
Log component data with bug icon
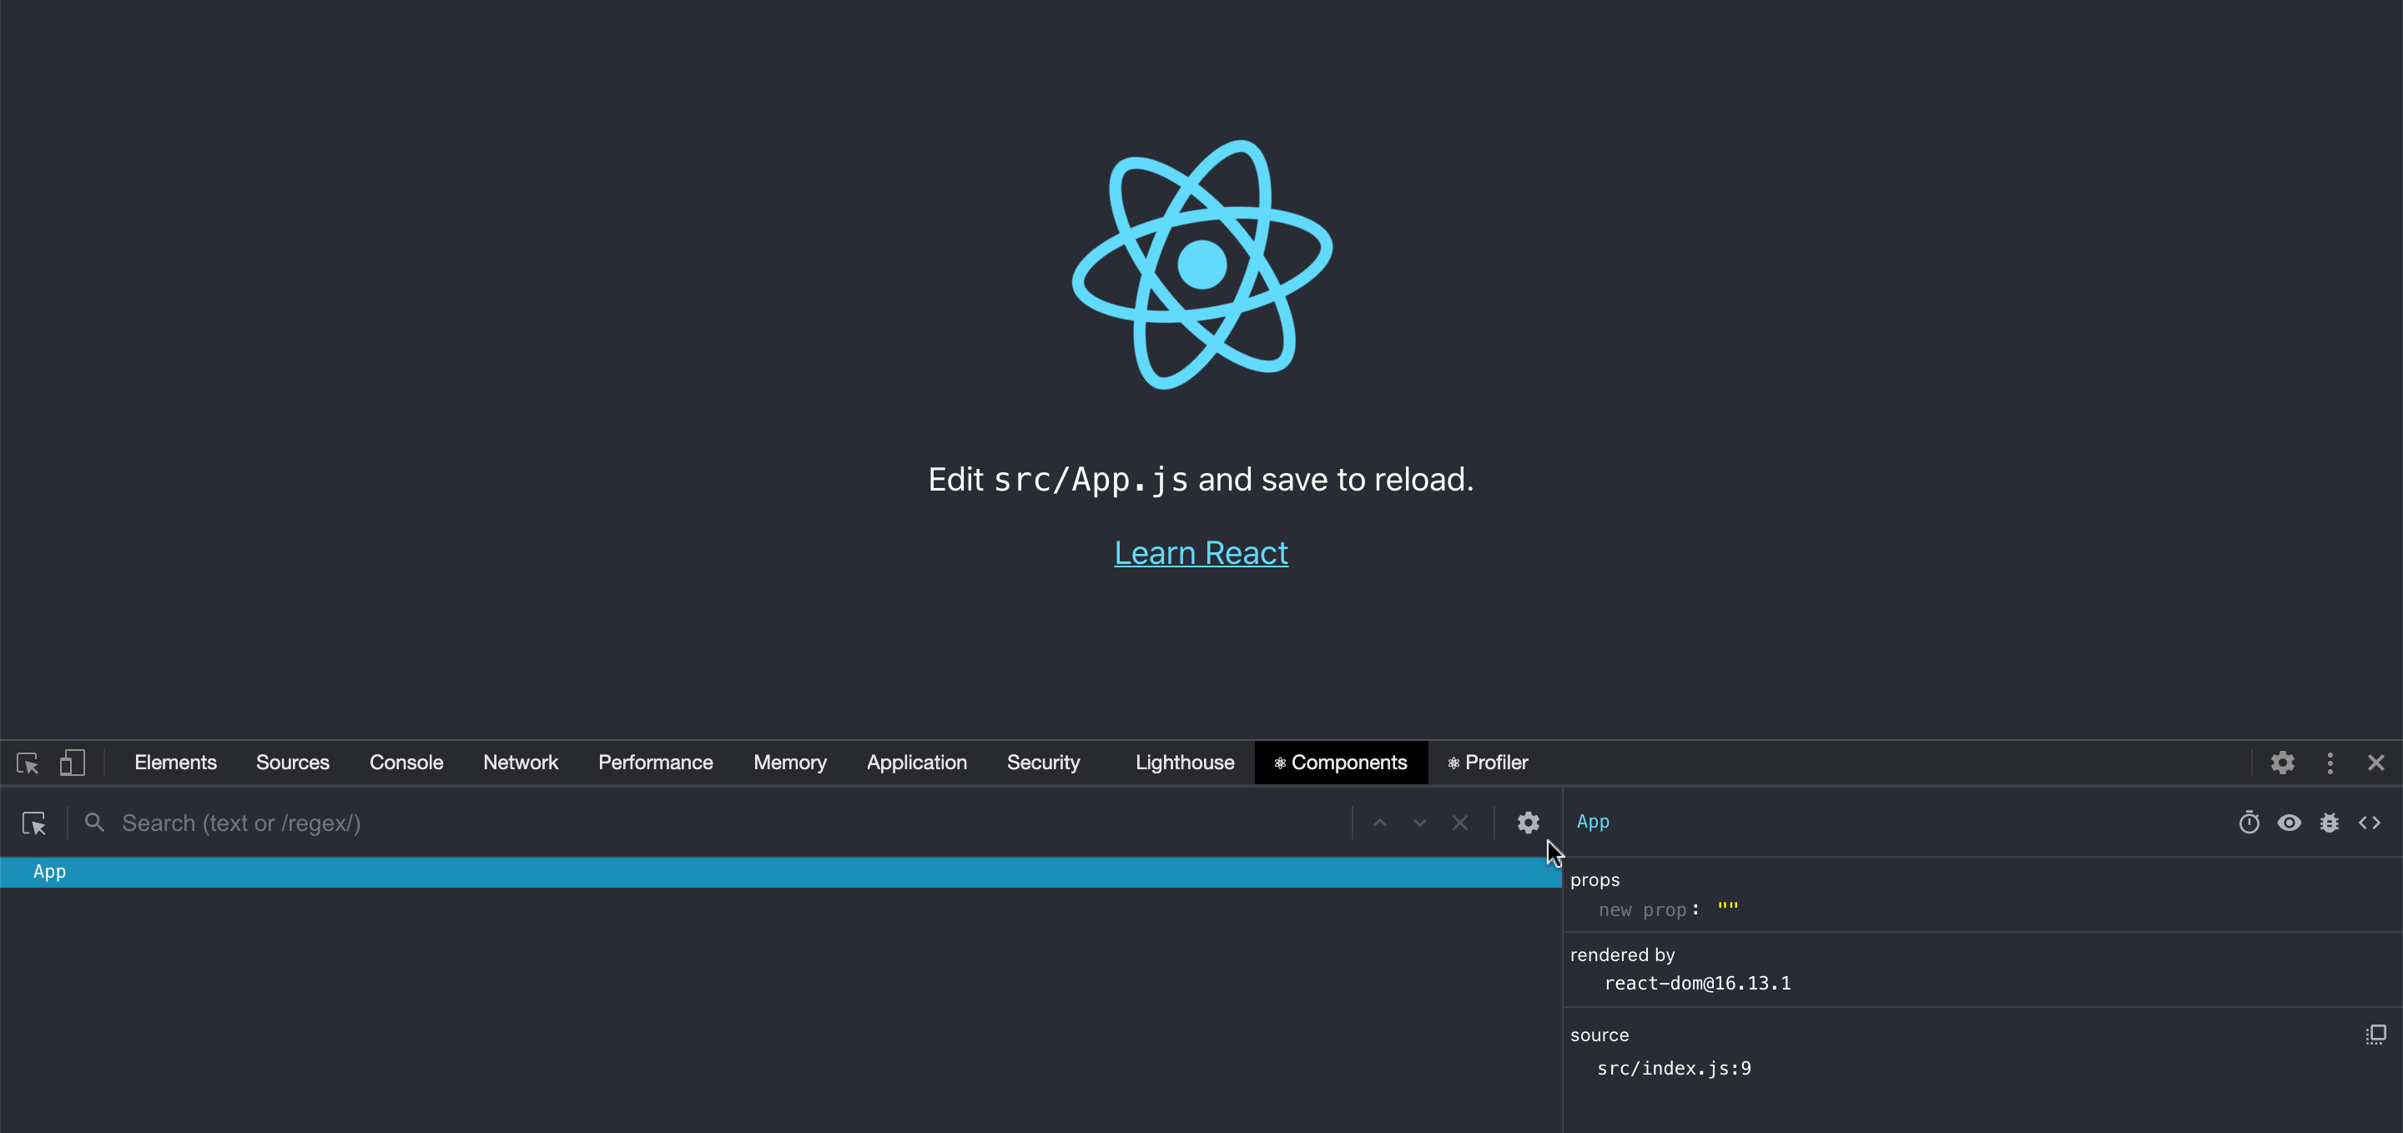pyautogui.click(x=2330, y=823)
